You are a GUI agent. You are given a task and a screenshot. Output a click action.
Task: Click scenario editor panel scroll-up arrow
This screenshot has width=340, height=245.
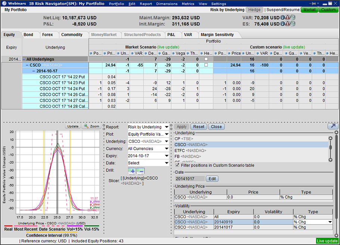tap(336, 132)
